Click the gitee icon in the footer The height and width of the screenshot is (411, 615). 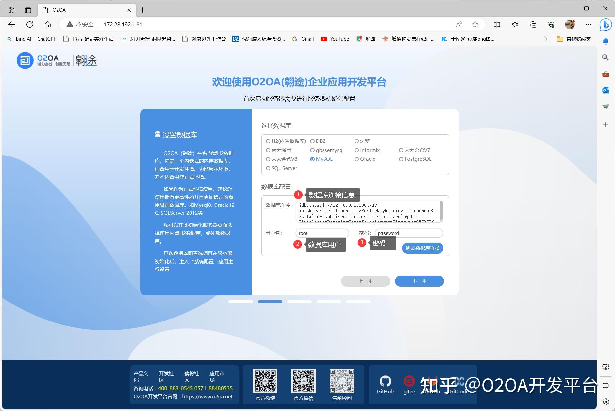[x=409, y=382]
